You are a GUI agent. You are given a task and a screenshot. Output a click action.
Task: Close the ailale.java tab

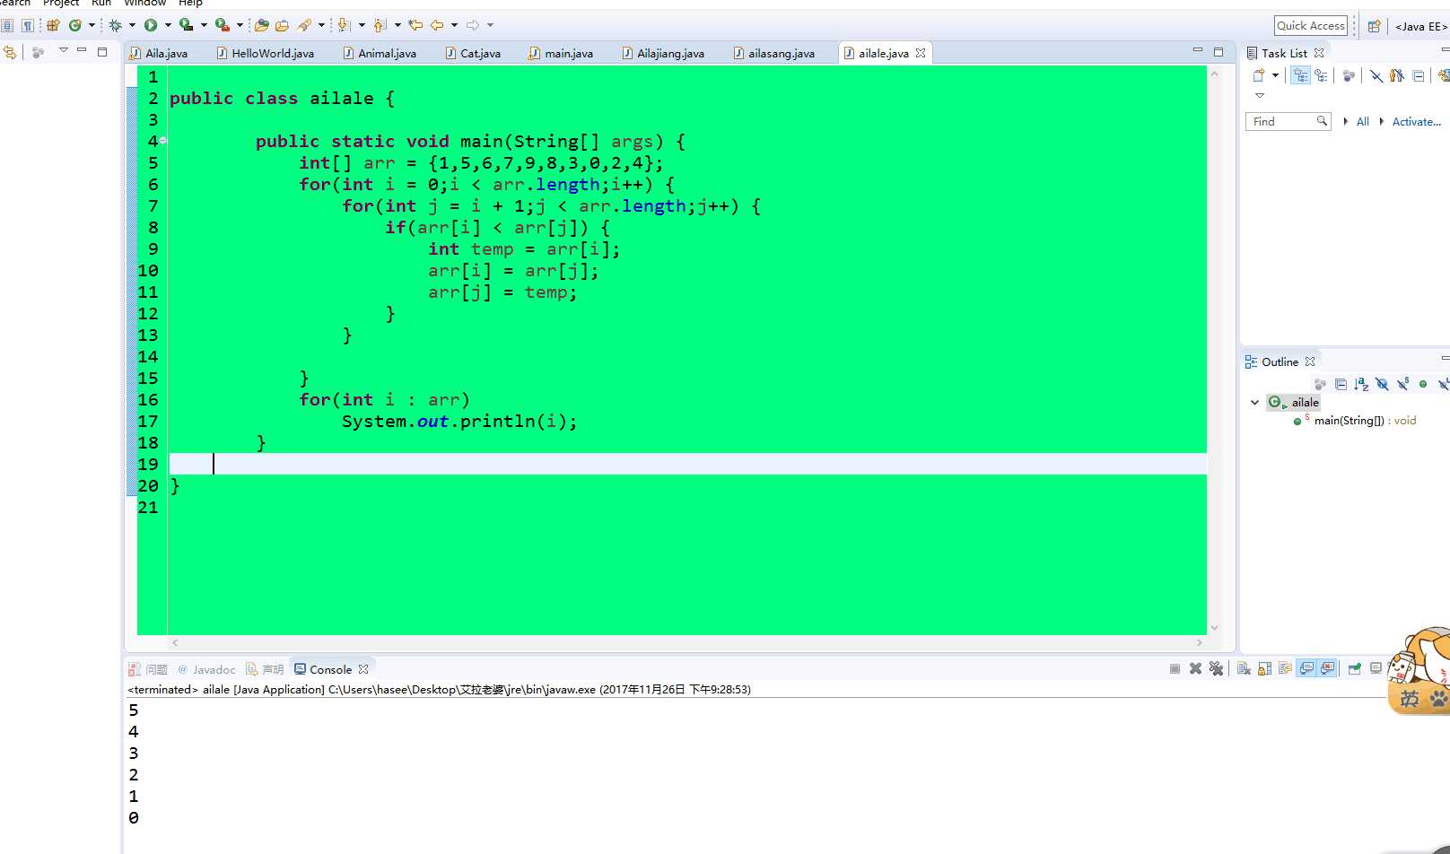921,53
